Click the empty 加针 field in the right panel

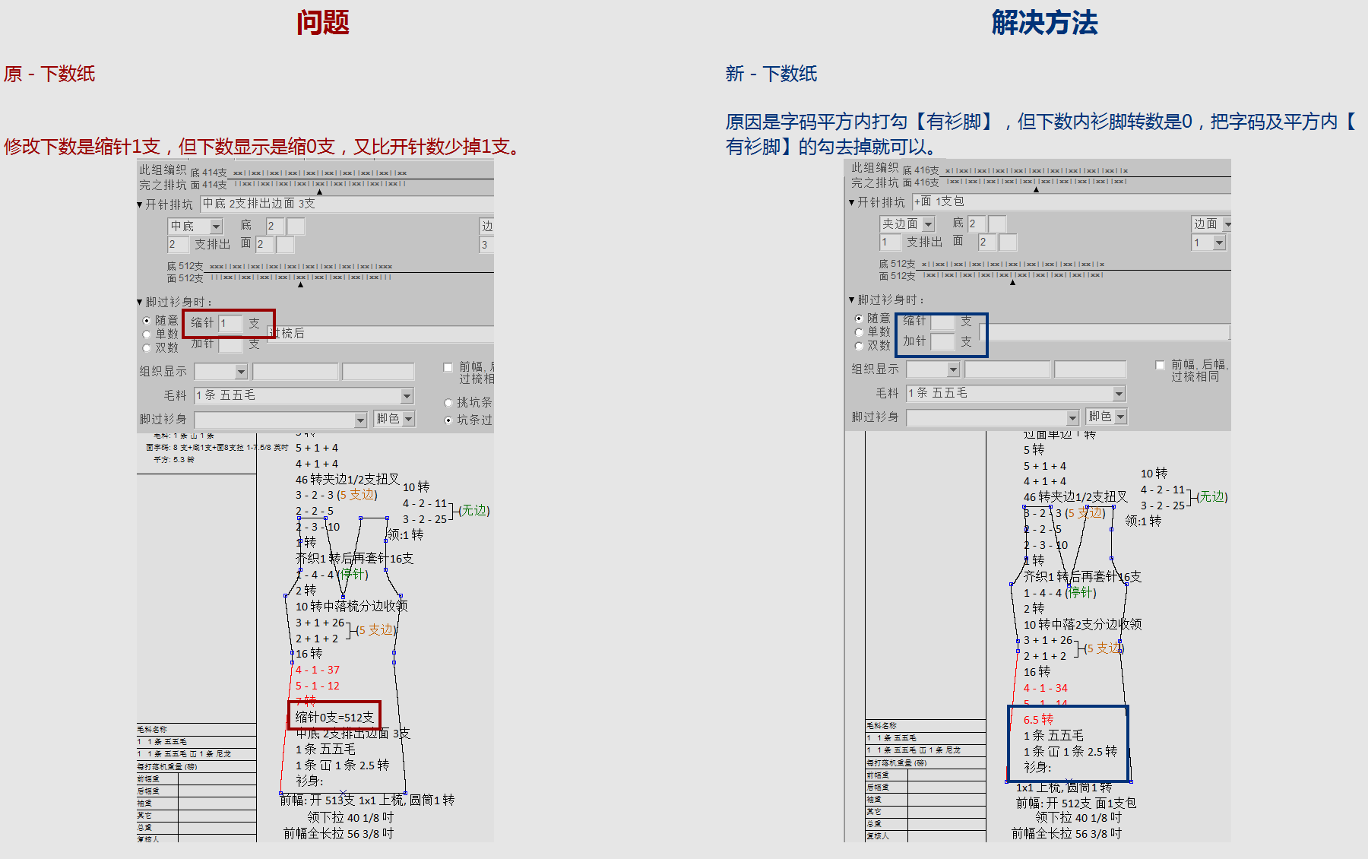[x=942, y=342]
